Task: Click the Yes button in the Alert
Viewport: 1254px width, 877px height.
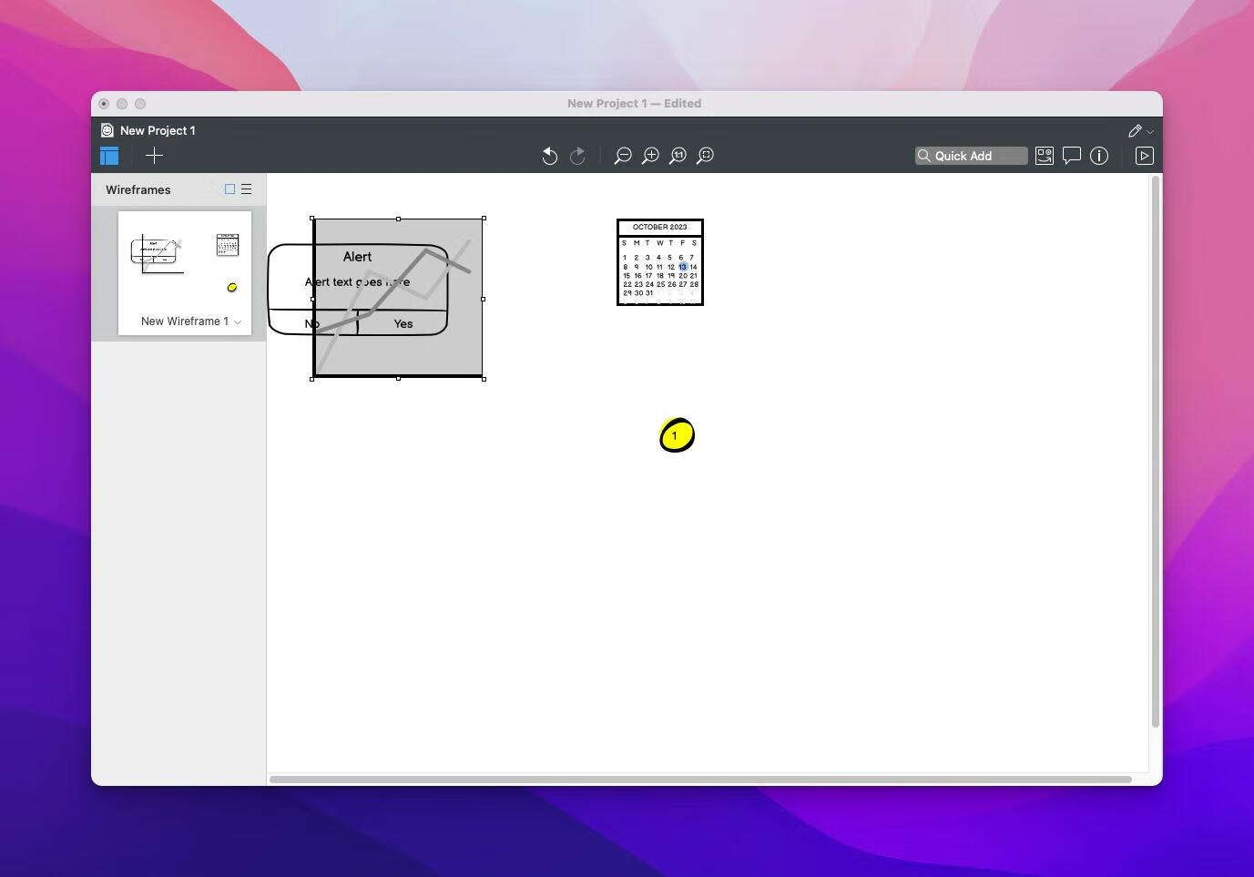Action: click(x=403, y=323)
